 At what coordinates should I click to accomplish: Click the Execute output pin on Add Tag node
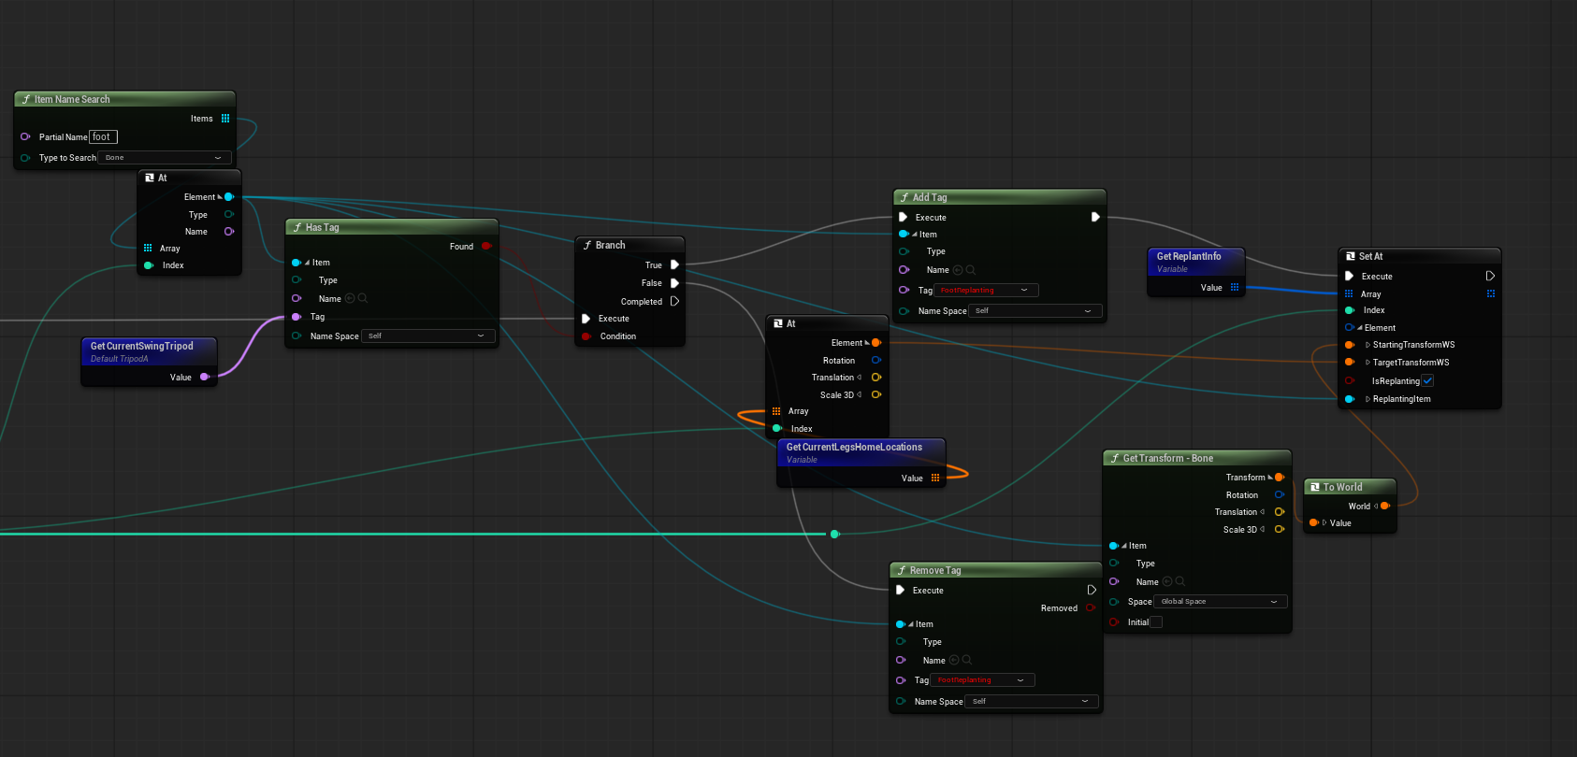tap(1094, 217)
